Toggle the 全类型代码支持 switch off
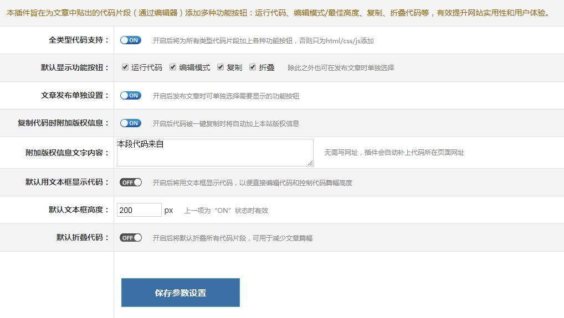 pos(131,40)
